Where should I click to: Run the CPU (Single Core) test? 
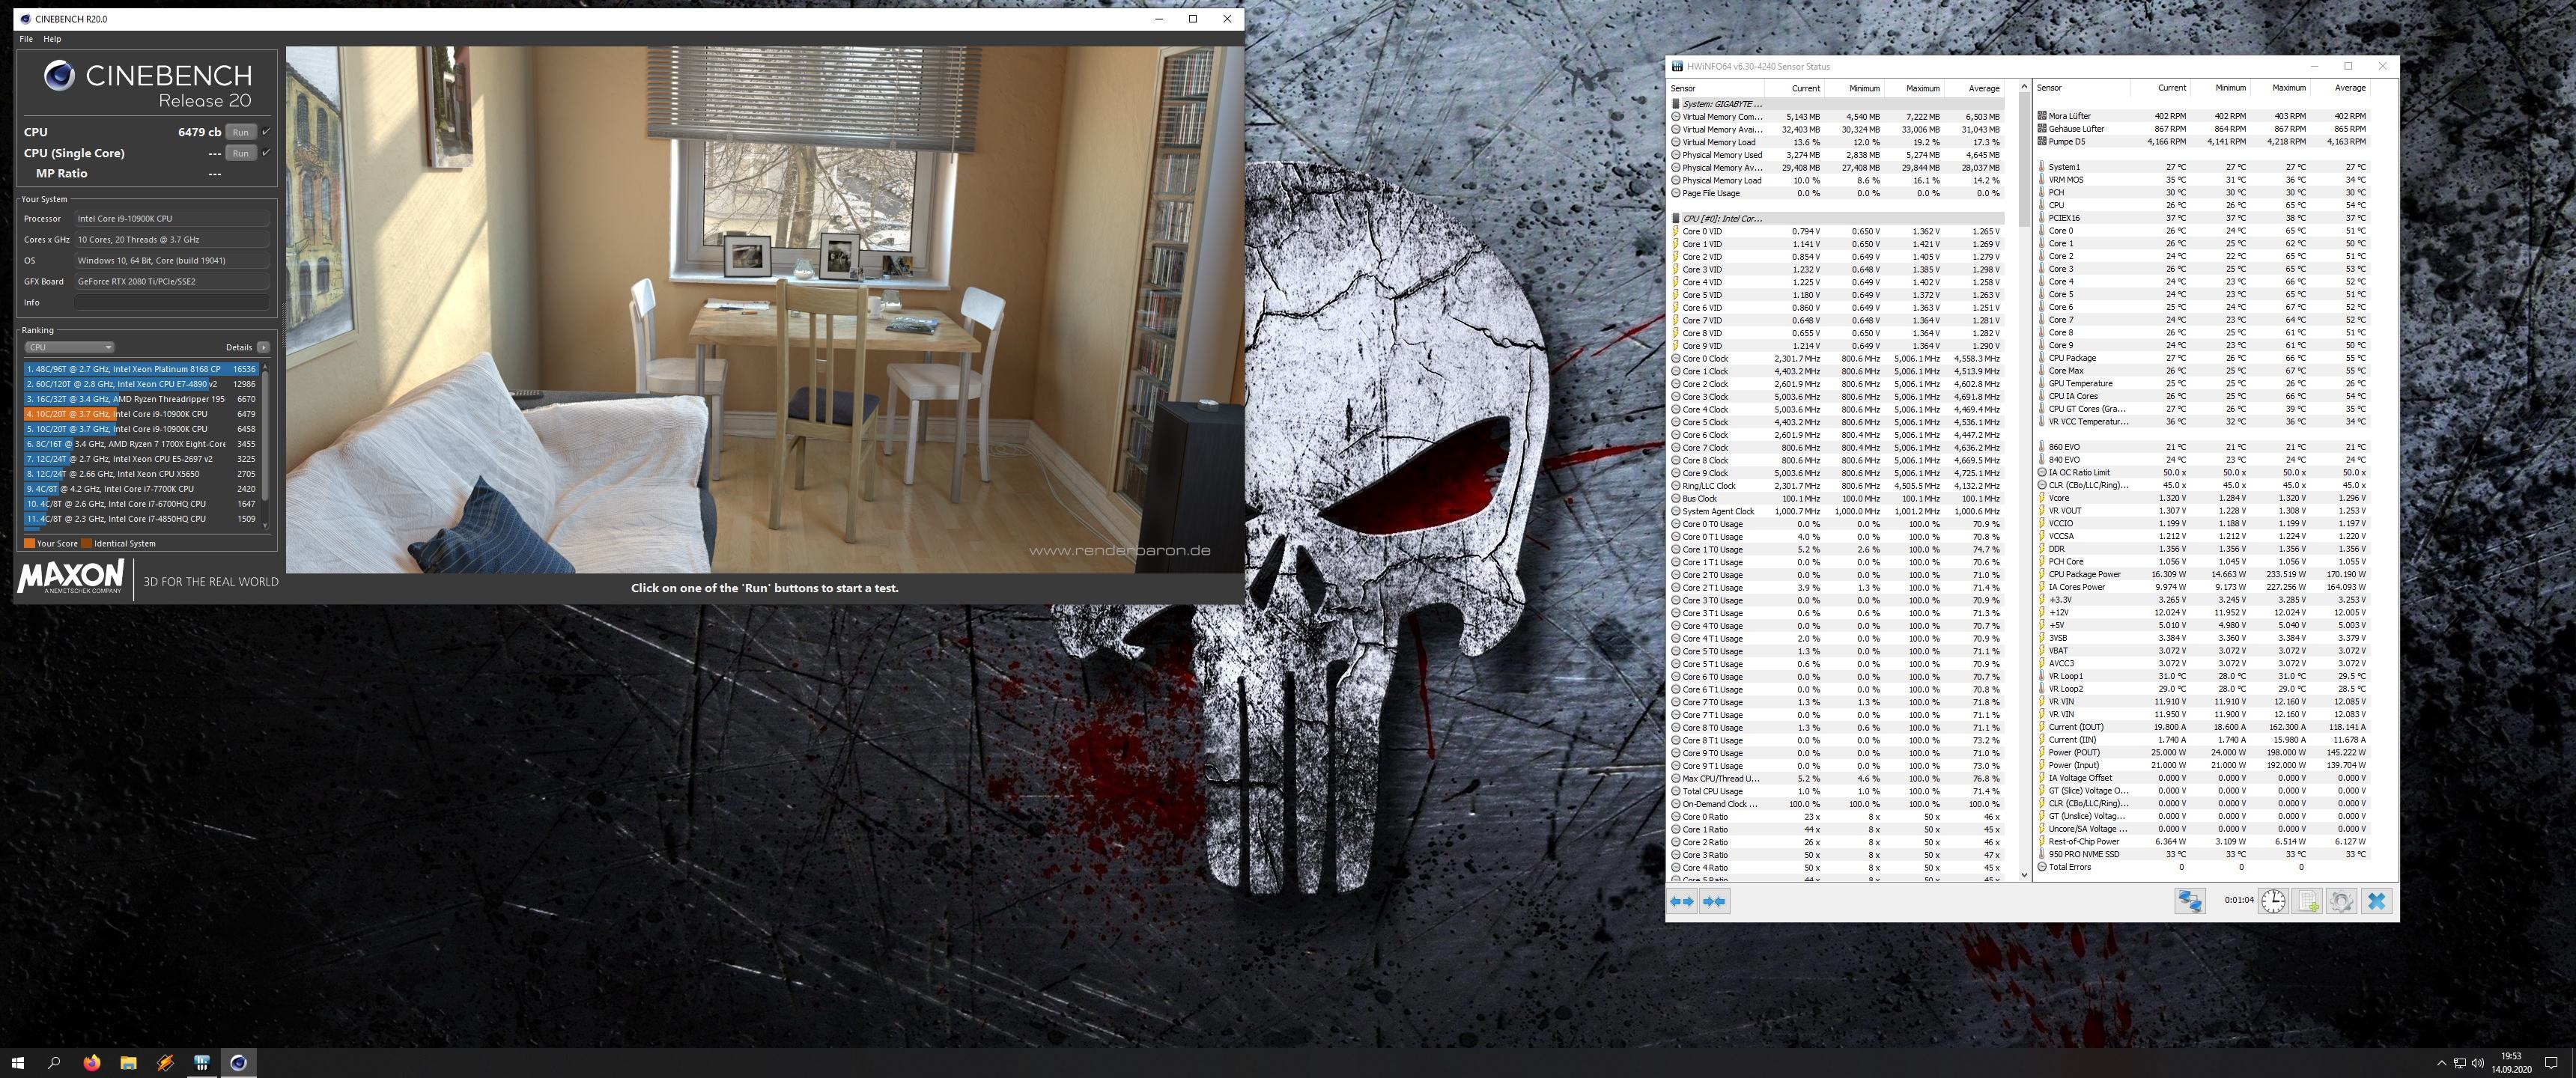(240, 153)
